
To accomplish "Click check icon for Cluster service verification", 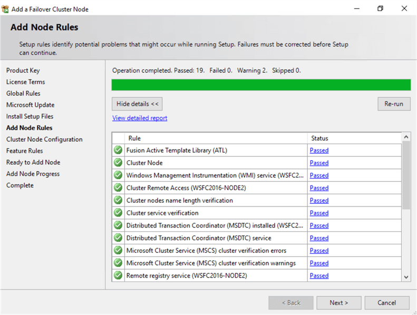I will click(118, 212).
